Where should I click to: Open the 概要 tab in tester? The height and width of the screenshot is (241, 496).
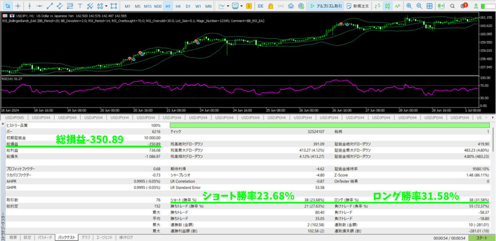[13, 237]
